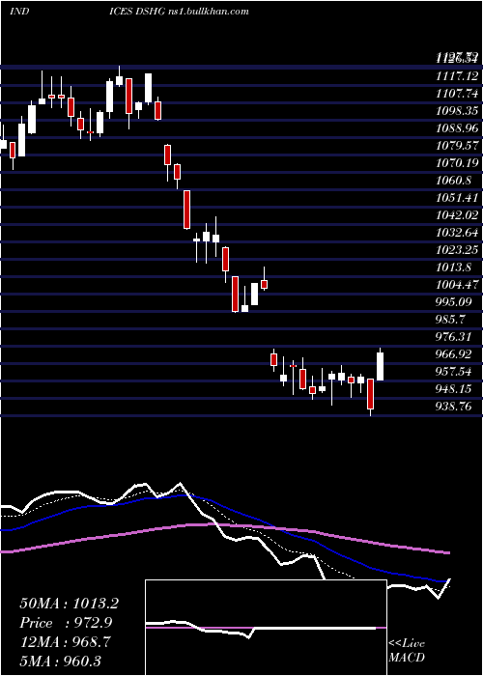Click the 50MA : 1013.2 legend entry

coord(69,604)
